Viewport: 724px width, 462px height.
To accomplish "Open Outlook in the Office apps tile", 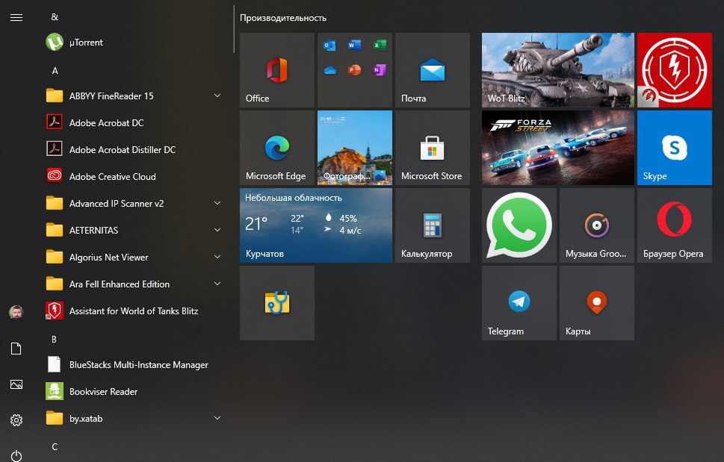I will 329,46.
